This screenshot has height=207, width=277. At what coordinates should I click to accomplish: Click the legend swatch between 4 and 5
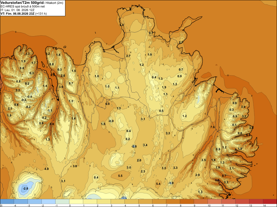coord(132,201)
